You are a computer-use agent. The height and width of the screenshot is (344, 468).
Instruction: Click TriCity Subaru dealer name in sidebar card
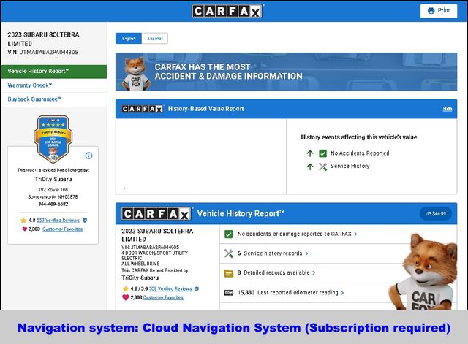point(53,179)
